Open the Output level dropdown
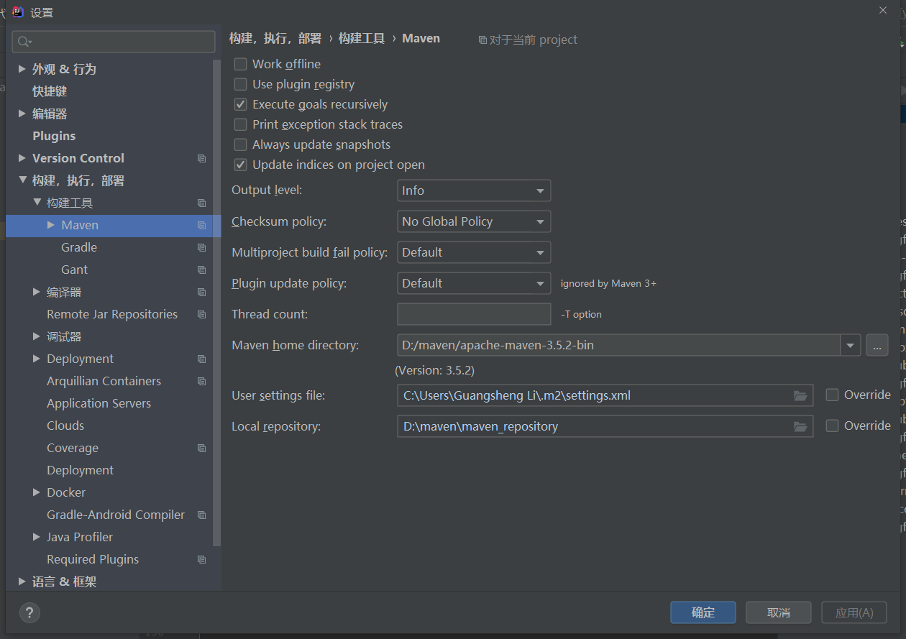The width and height of the screenshot is (906, 639). (474, 190)
